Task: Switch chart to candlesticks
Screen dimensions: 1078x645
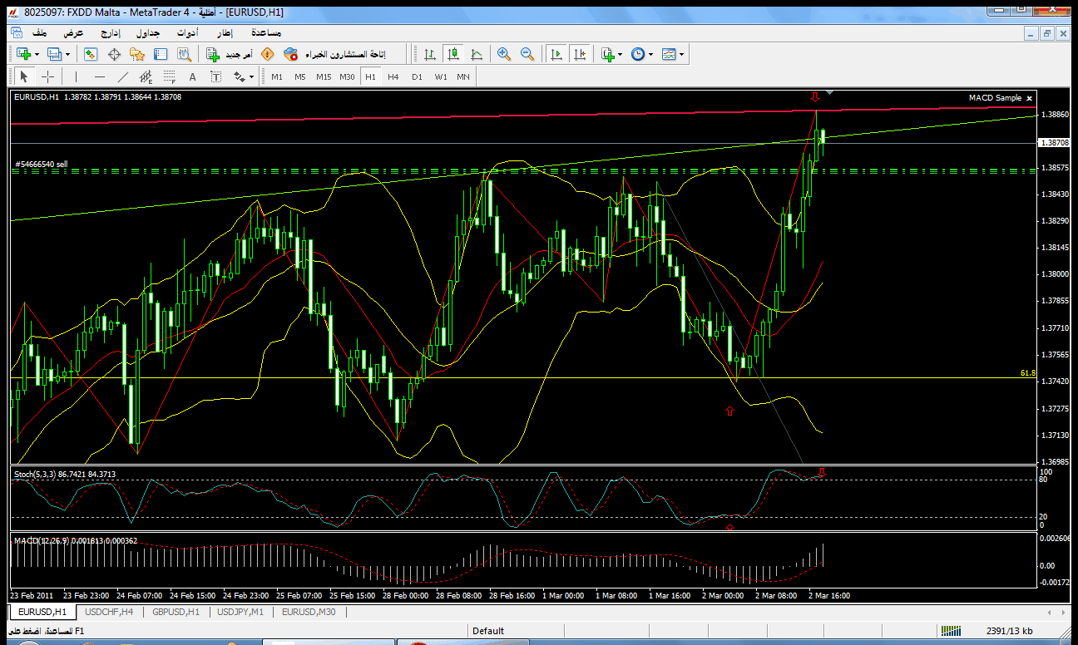Action: 453,54
